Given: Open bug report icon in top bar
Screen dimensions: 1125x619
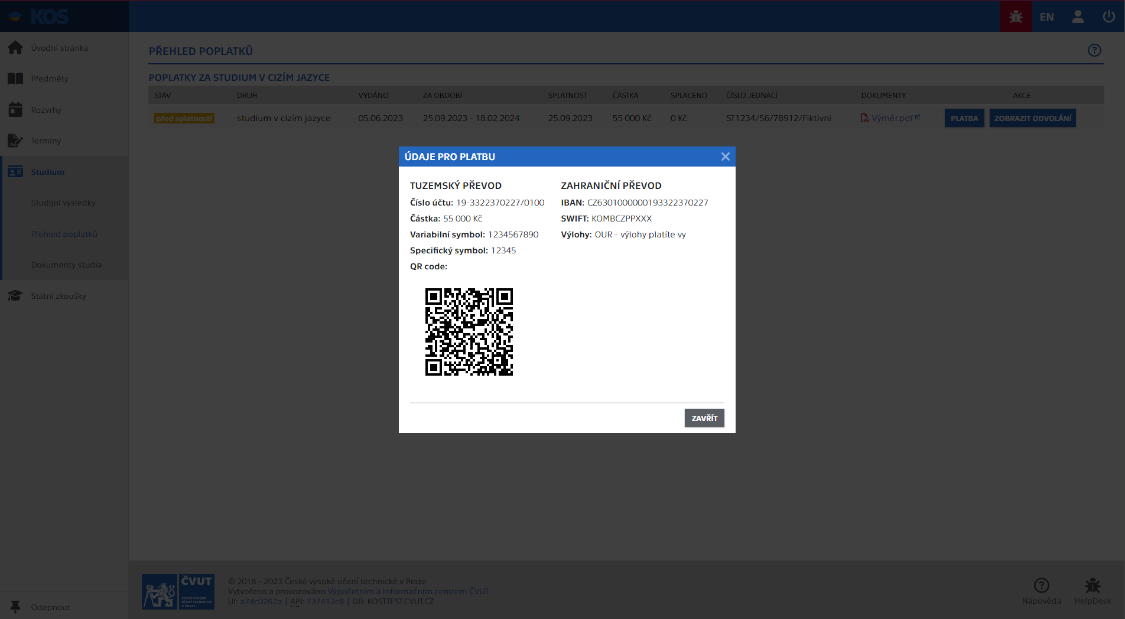Looking at the screenshot, I should pos(1016,17).
